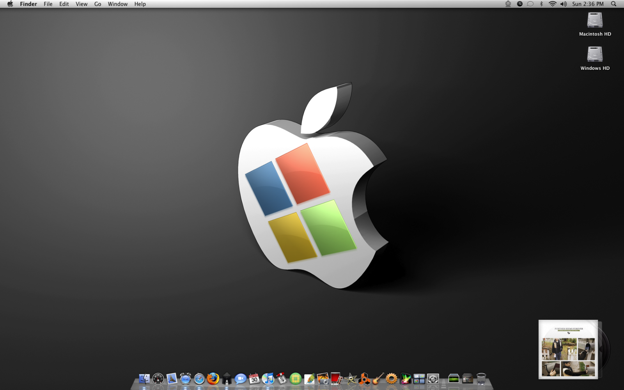This screenshot has height=390, width=624.
Task: Open Spotlight search in menu bar
Action: (x=613, y=4)
